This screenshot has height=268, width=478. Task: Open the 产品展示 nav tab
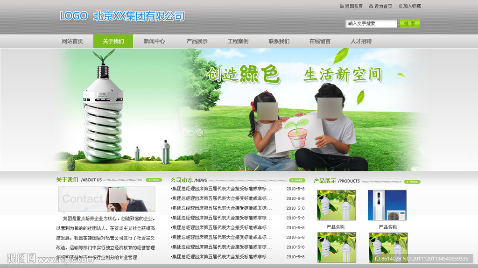click(197, 41)
